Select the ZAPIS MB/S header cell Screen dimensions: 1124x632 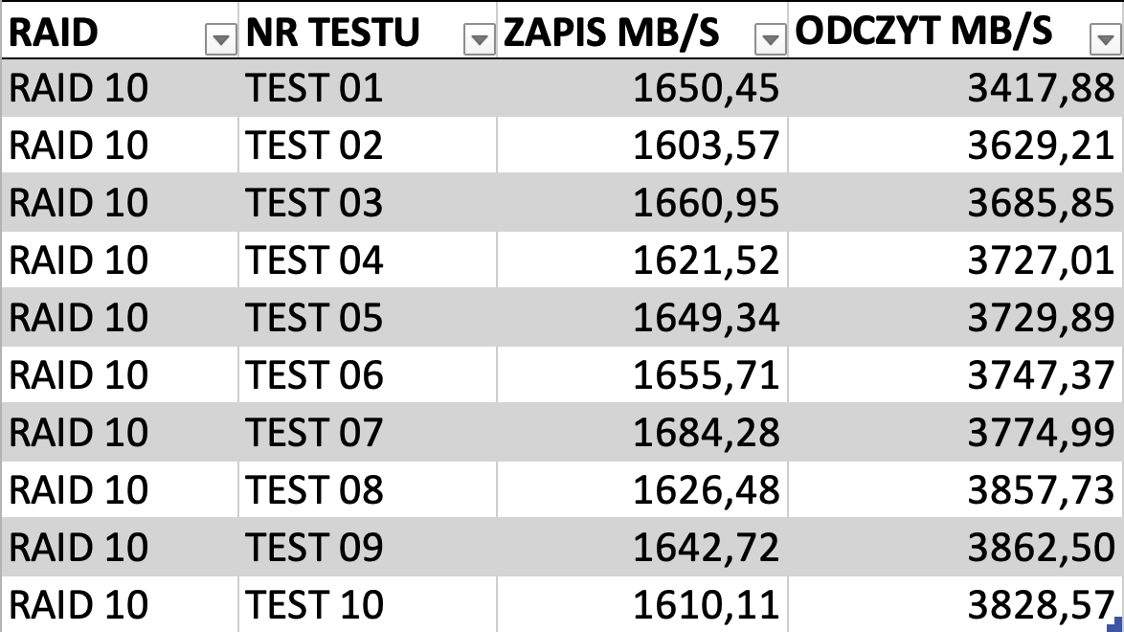(x=642, y=32)
